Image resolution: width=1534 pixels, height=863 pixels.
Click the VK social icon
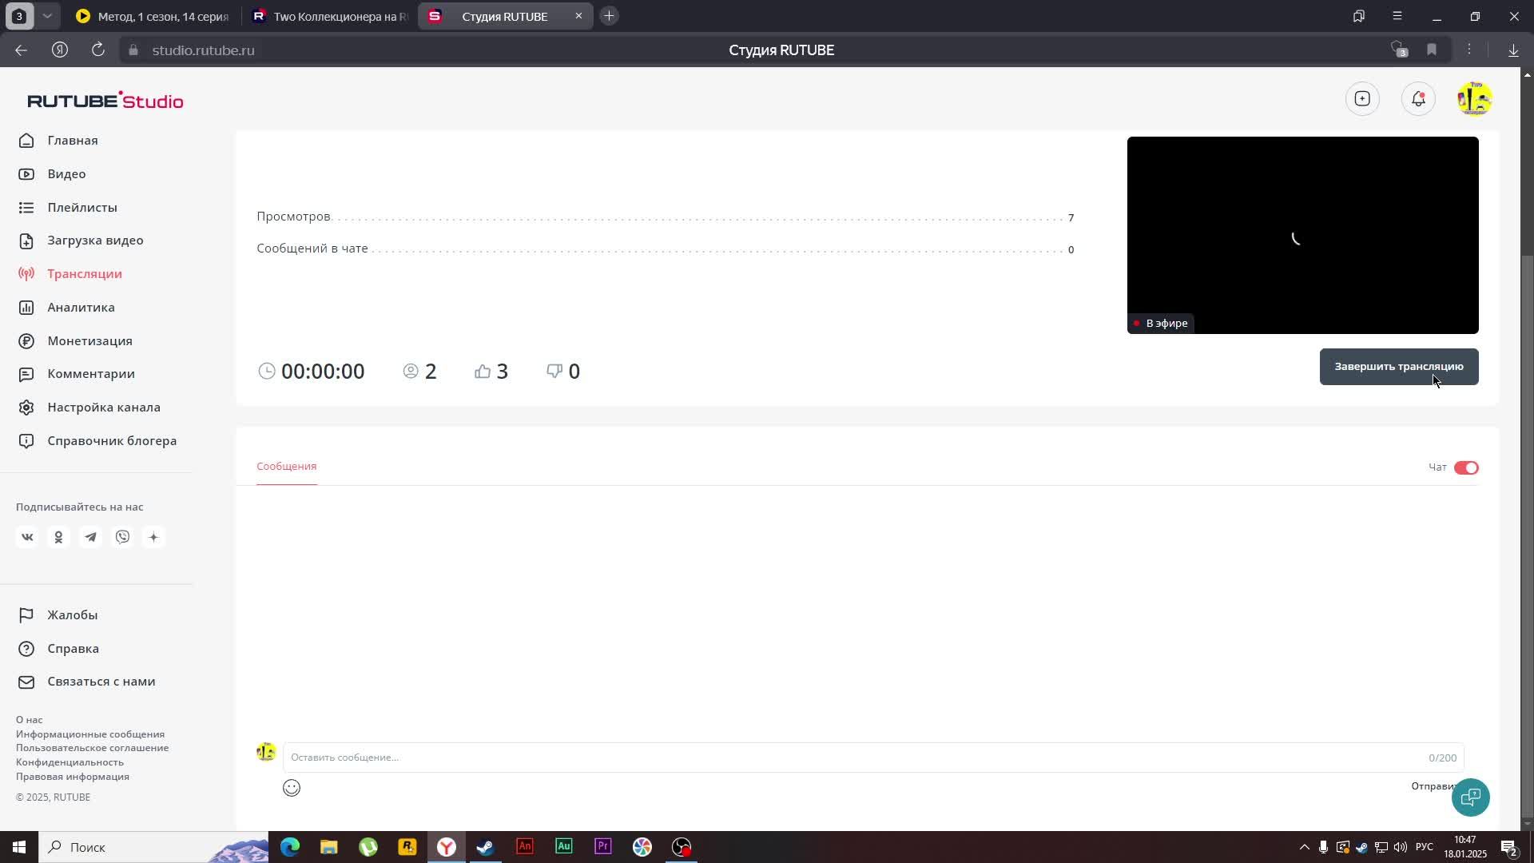[x=27, y=537]
